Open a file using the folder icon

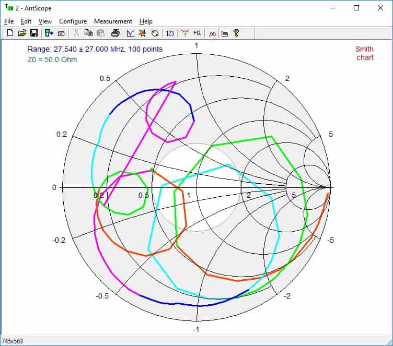click(x=22, y=33)
